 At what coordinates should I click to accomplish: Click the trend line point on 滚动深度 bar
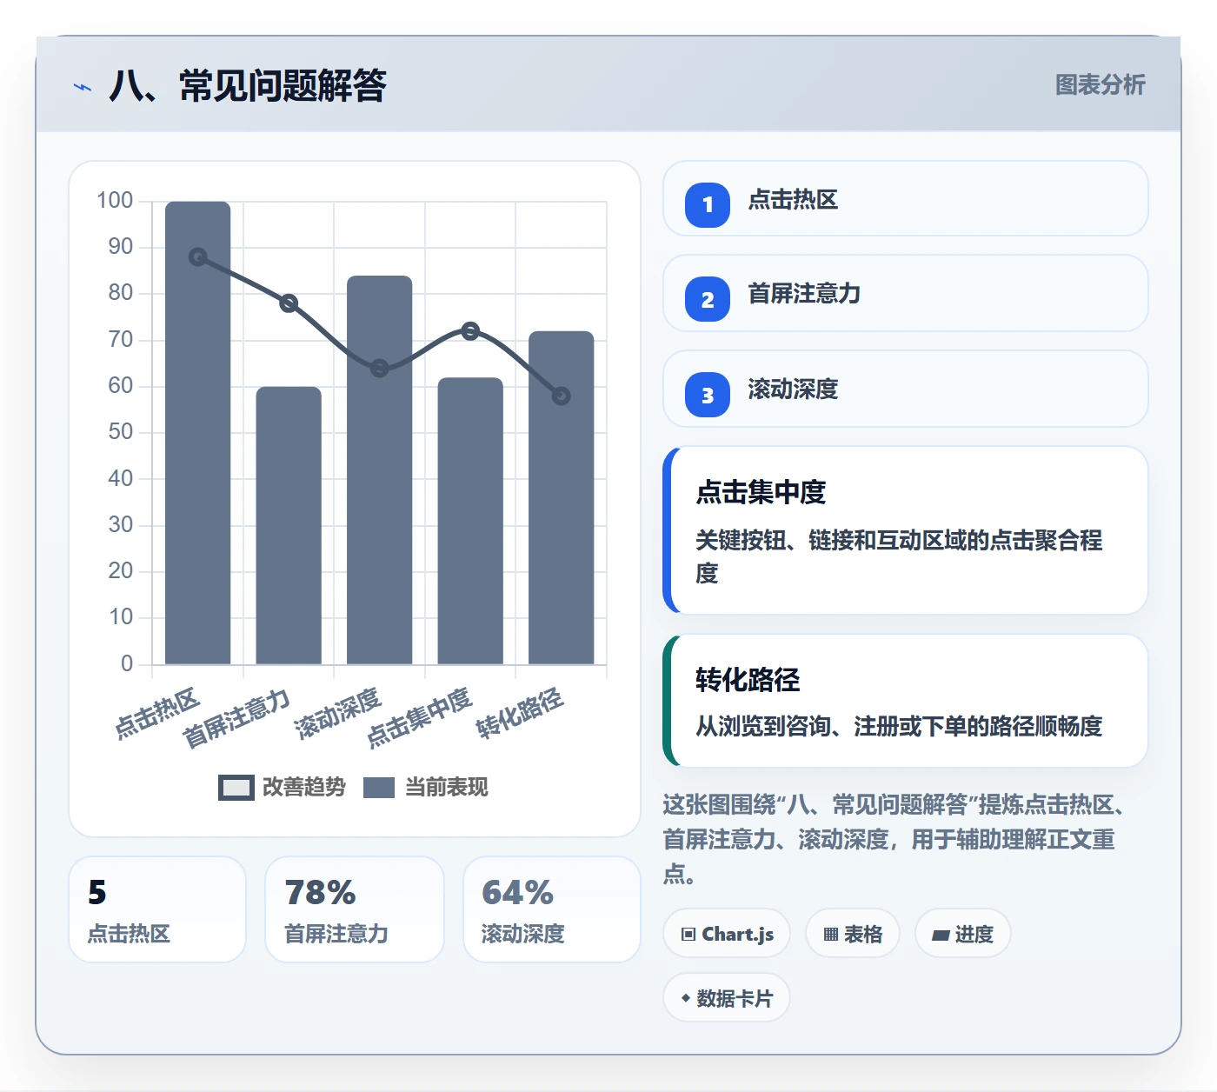coord(380,369)
